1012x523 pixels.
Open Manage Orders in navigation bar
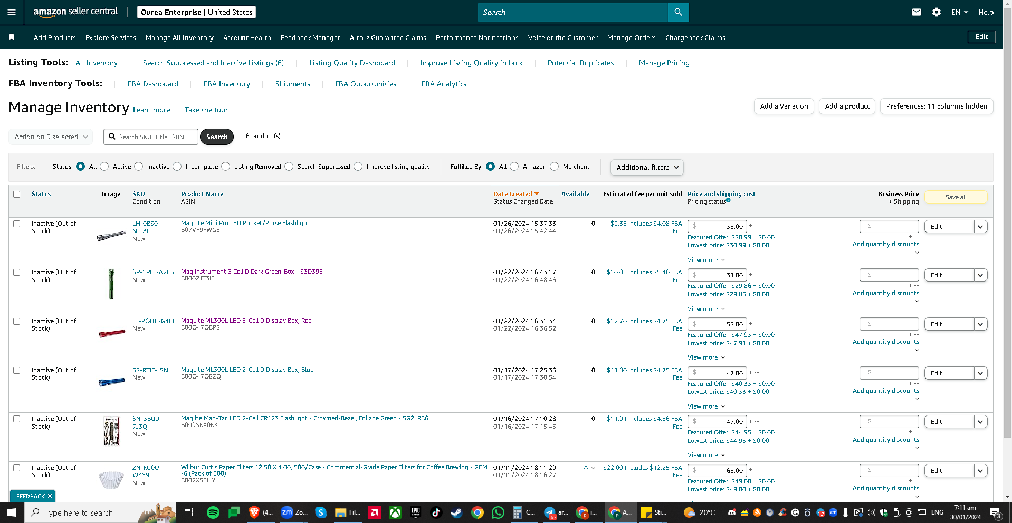631,37
